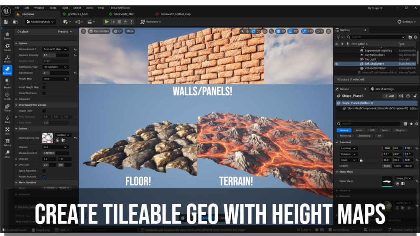Click the Stop simulation button

click(x=119, y=22)
